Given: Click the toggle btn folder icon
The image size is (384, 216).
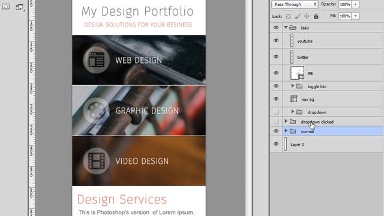Looking at the screenshot, I should pyautogui.click(x=299, y=86).
